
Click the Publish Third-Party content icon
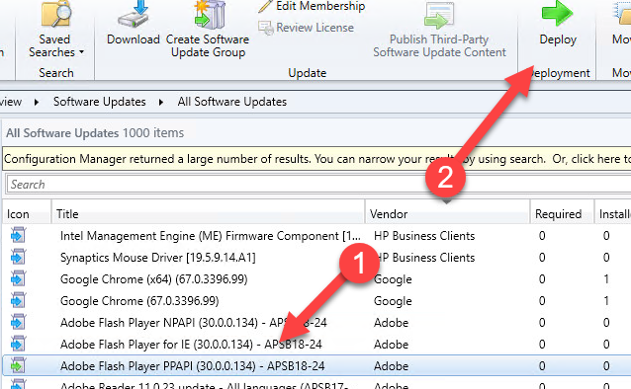[x=439, y=15]
